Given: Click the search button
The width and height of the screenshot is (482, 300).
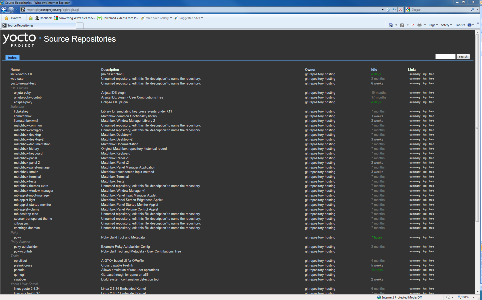Looking at the screenshot, I should click(x=463, y=57).
